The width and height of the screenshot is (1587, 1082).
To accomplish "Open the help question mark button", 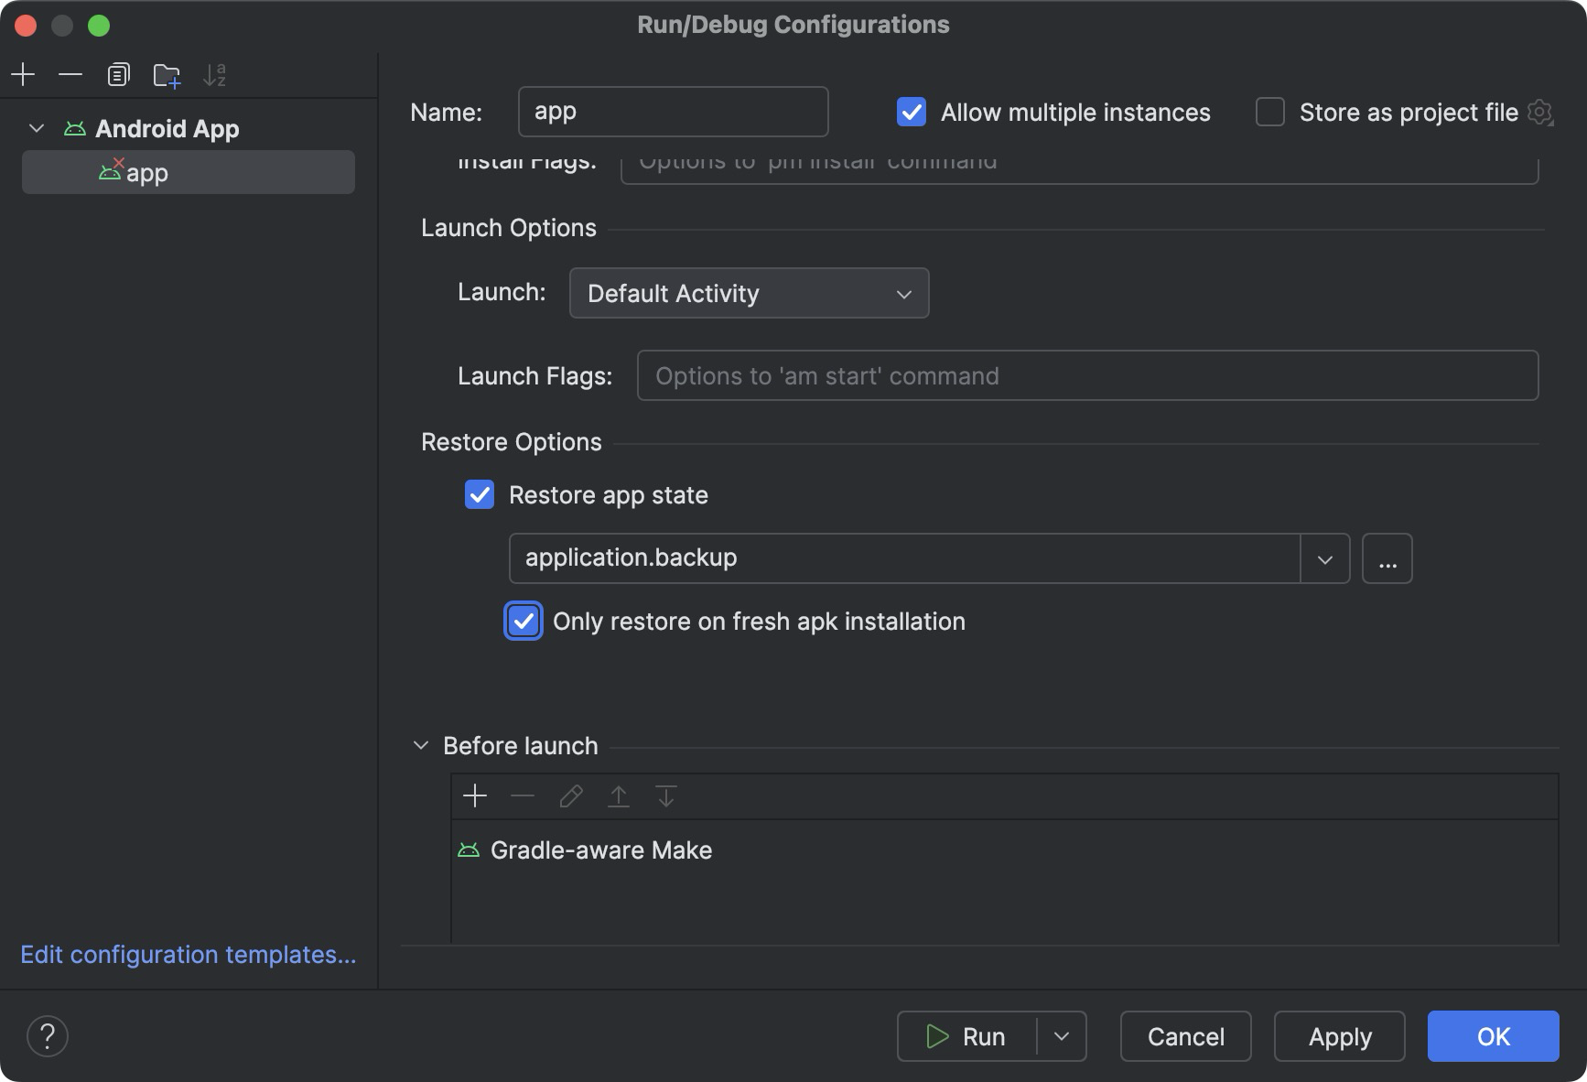I will (48, 1036).
